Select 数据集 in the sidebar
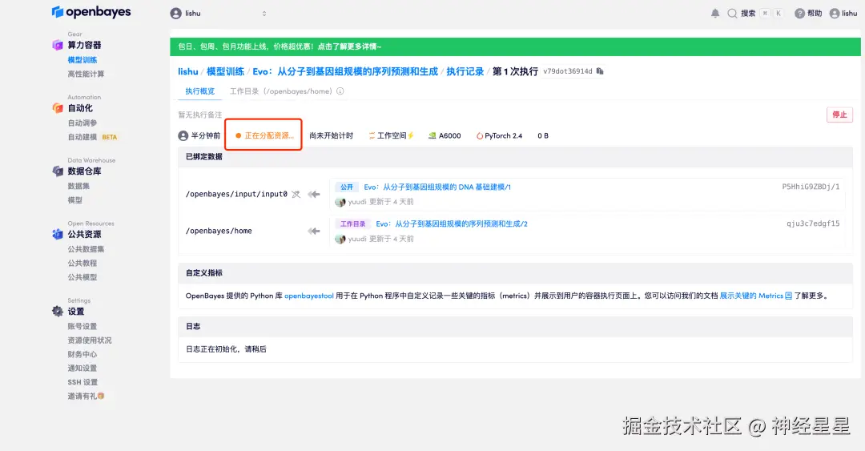The image size is (865, 451). click(78, 186)
